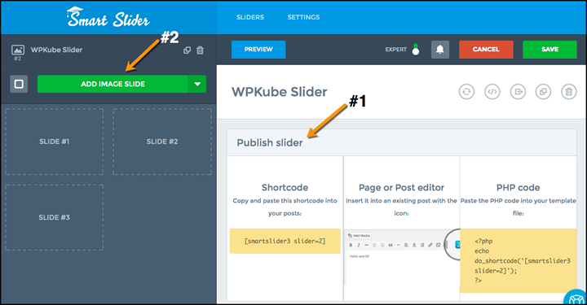Image resolution: width=587 pixels, height=305 pixels.
Task: Toggle the EXPERT mode switch
Action: point(416,50)
